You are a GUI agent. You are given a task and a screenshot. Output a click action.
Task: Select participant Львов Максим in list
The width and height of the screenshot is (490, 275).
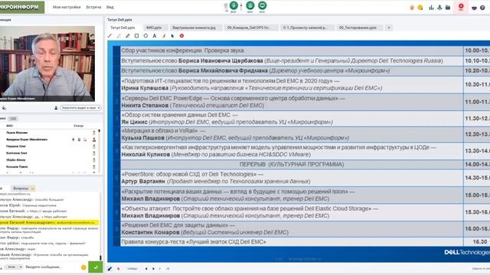tap(17, 132)
